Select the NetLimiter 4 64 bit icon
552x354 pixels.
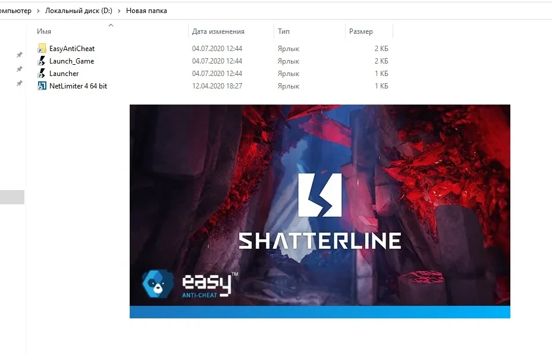click(42, 86)
